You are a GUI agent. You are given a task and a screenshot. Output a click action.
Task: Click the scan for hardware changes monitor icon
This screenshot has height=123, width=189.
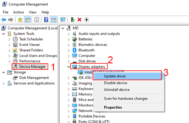point(63,20)
